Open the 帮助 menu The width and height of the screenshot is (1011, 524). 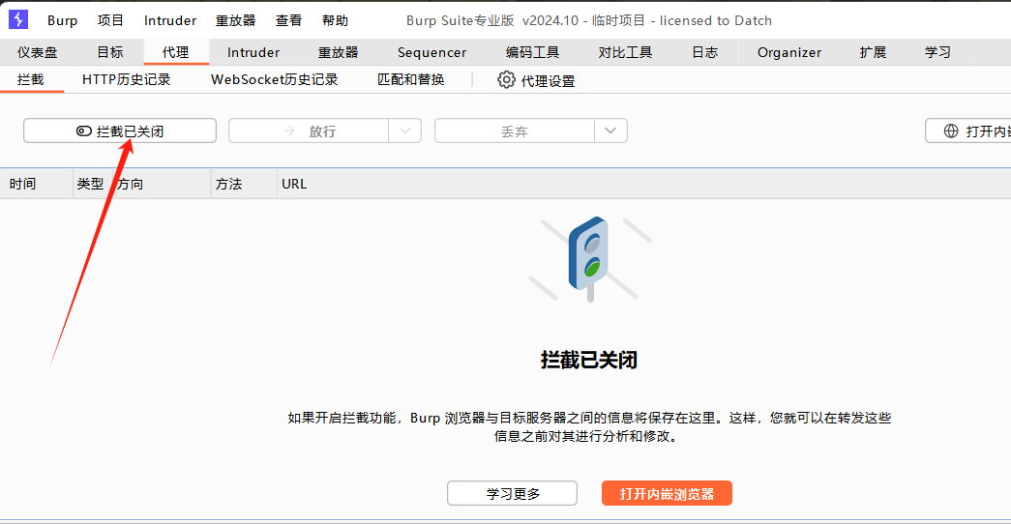(335, 20)
